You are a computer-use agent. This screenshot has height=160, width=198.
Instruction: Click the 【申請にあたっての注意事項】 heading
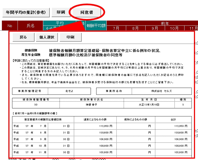(31, 61)
